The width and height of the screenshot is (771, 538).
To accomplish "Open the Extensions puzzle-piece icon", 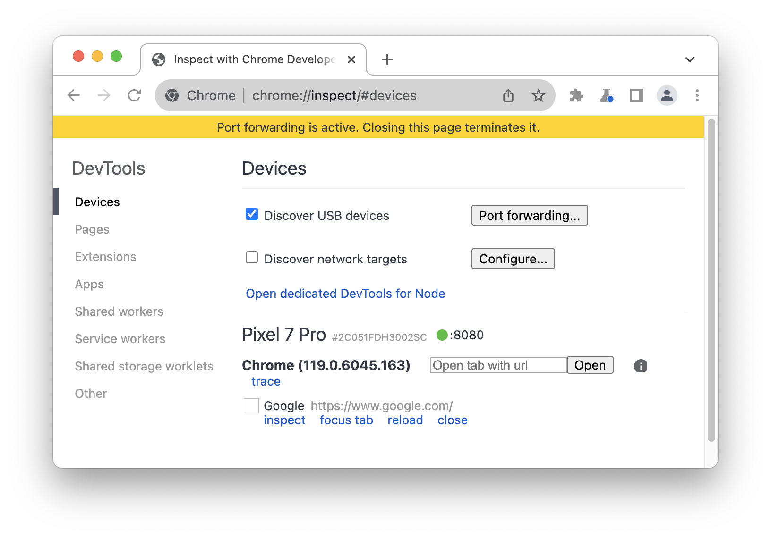I will point(576,95).
